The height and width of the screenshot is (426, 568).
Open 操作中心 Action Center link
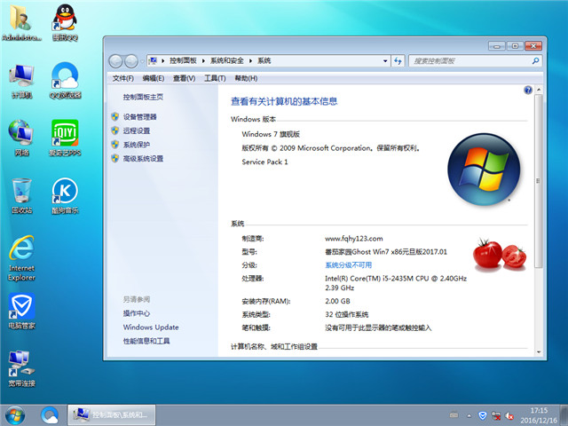(136, 313)
